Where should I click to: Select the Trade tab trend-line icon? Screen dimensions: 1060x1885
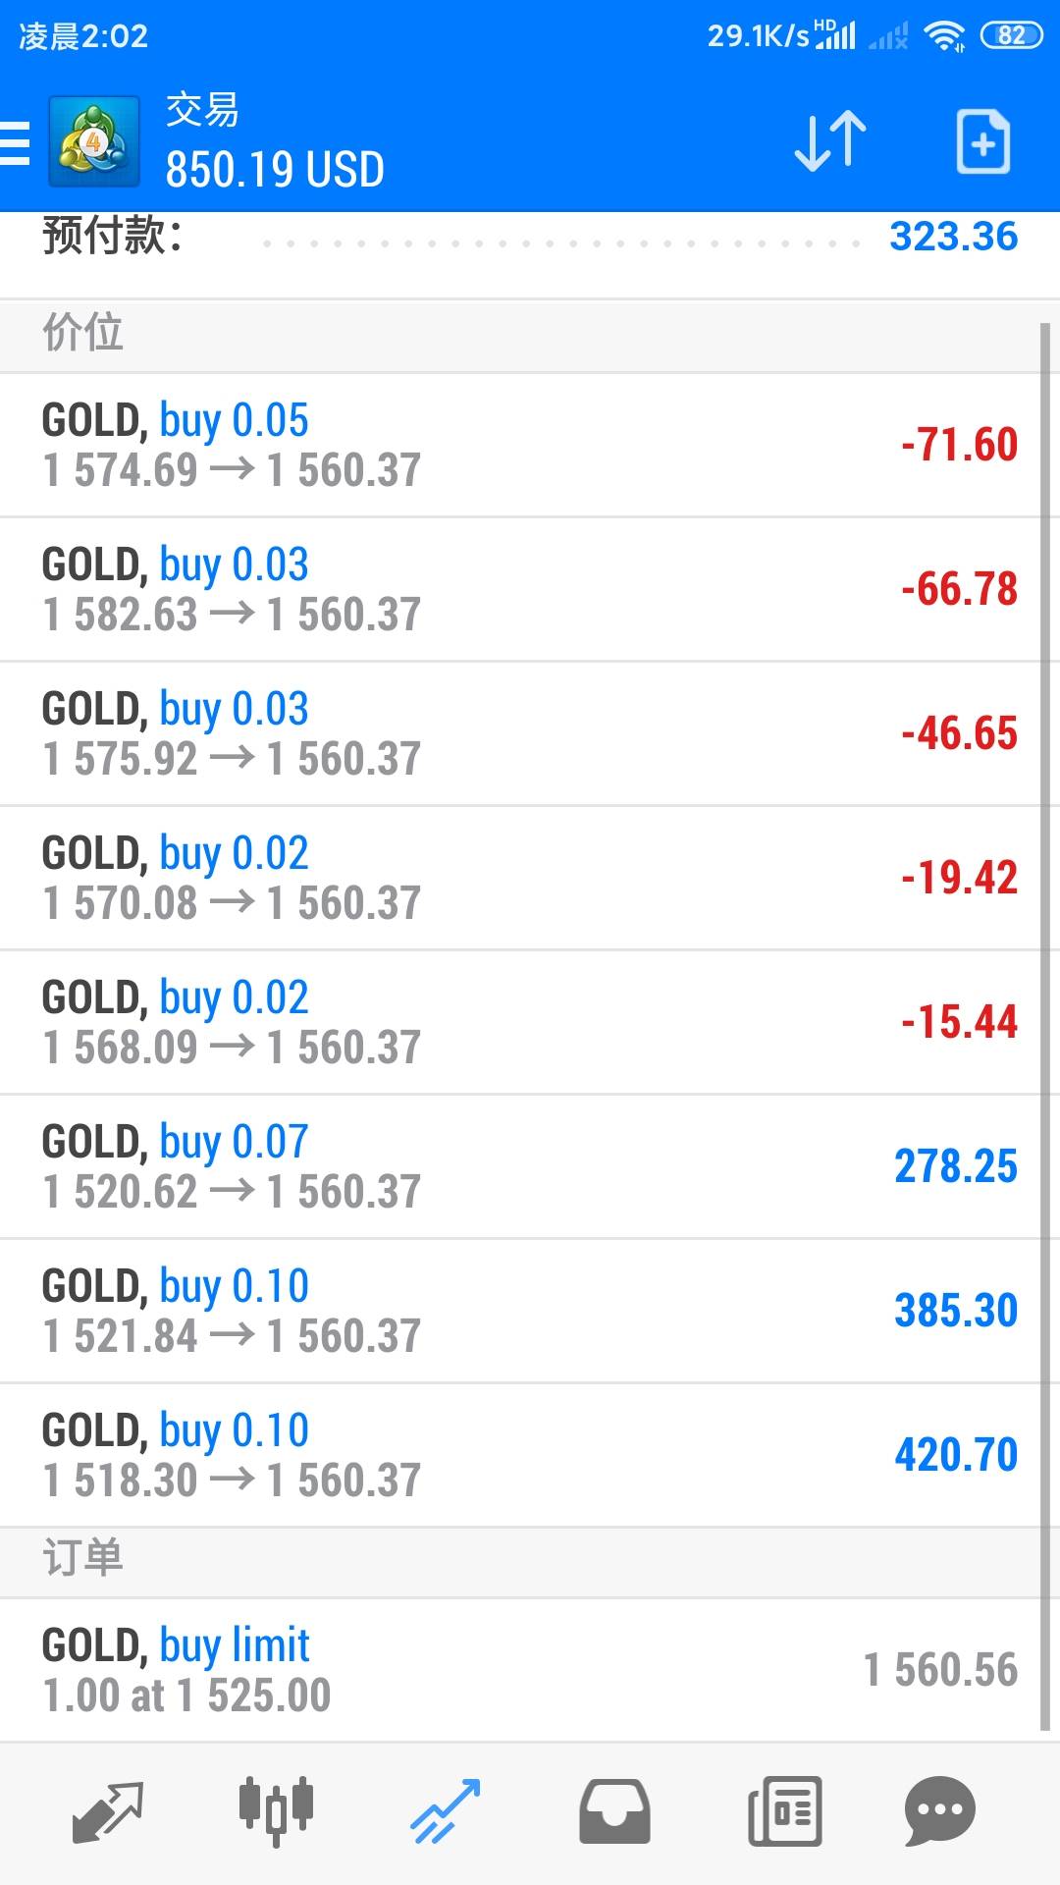(x=445, y=1810)
